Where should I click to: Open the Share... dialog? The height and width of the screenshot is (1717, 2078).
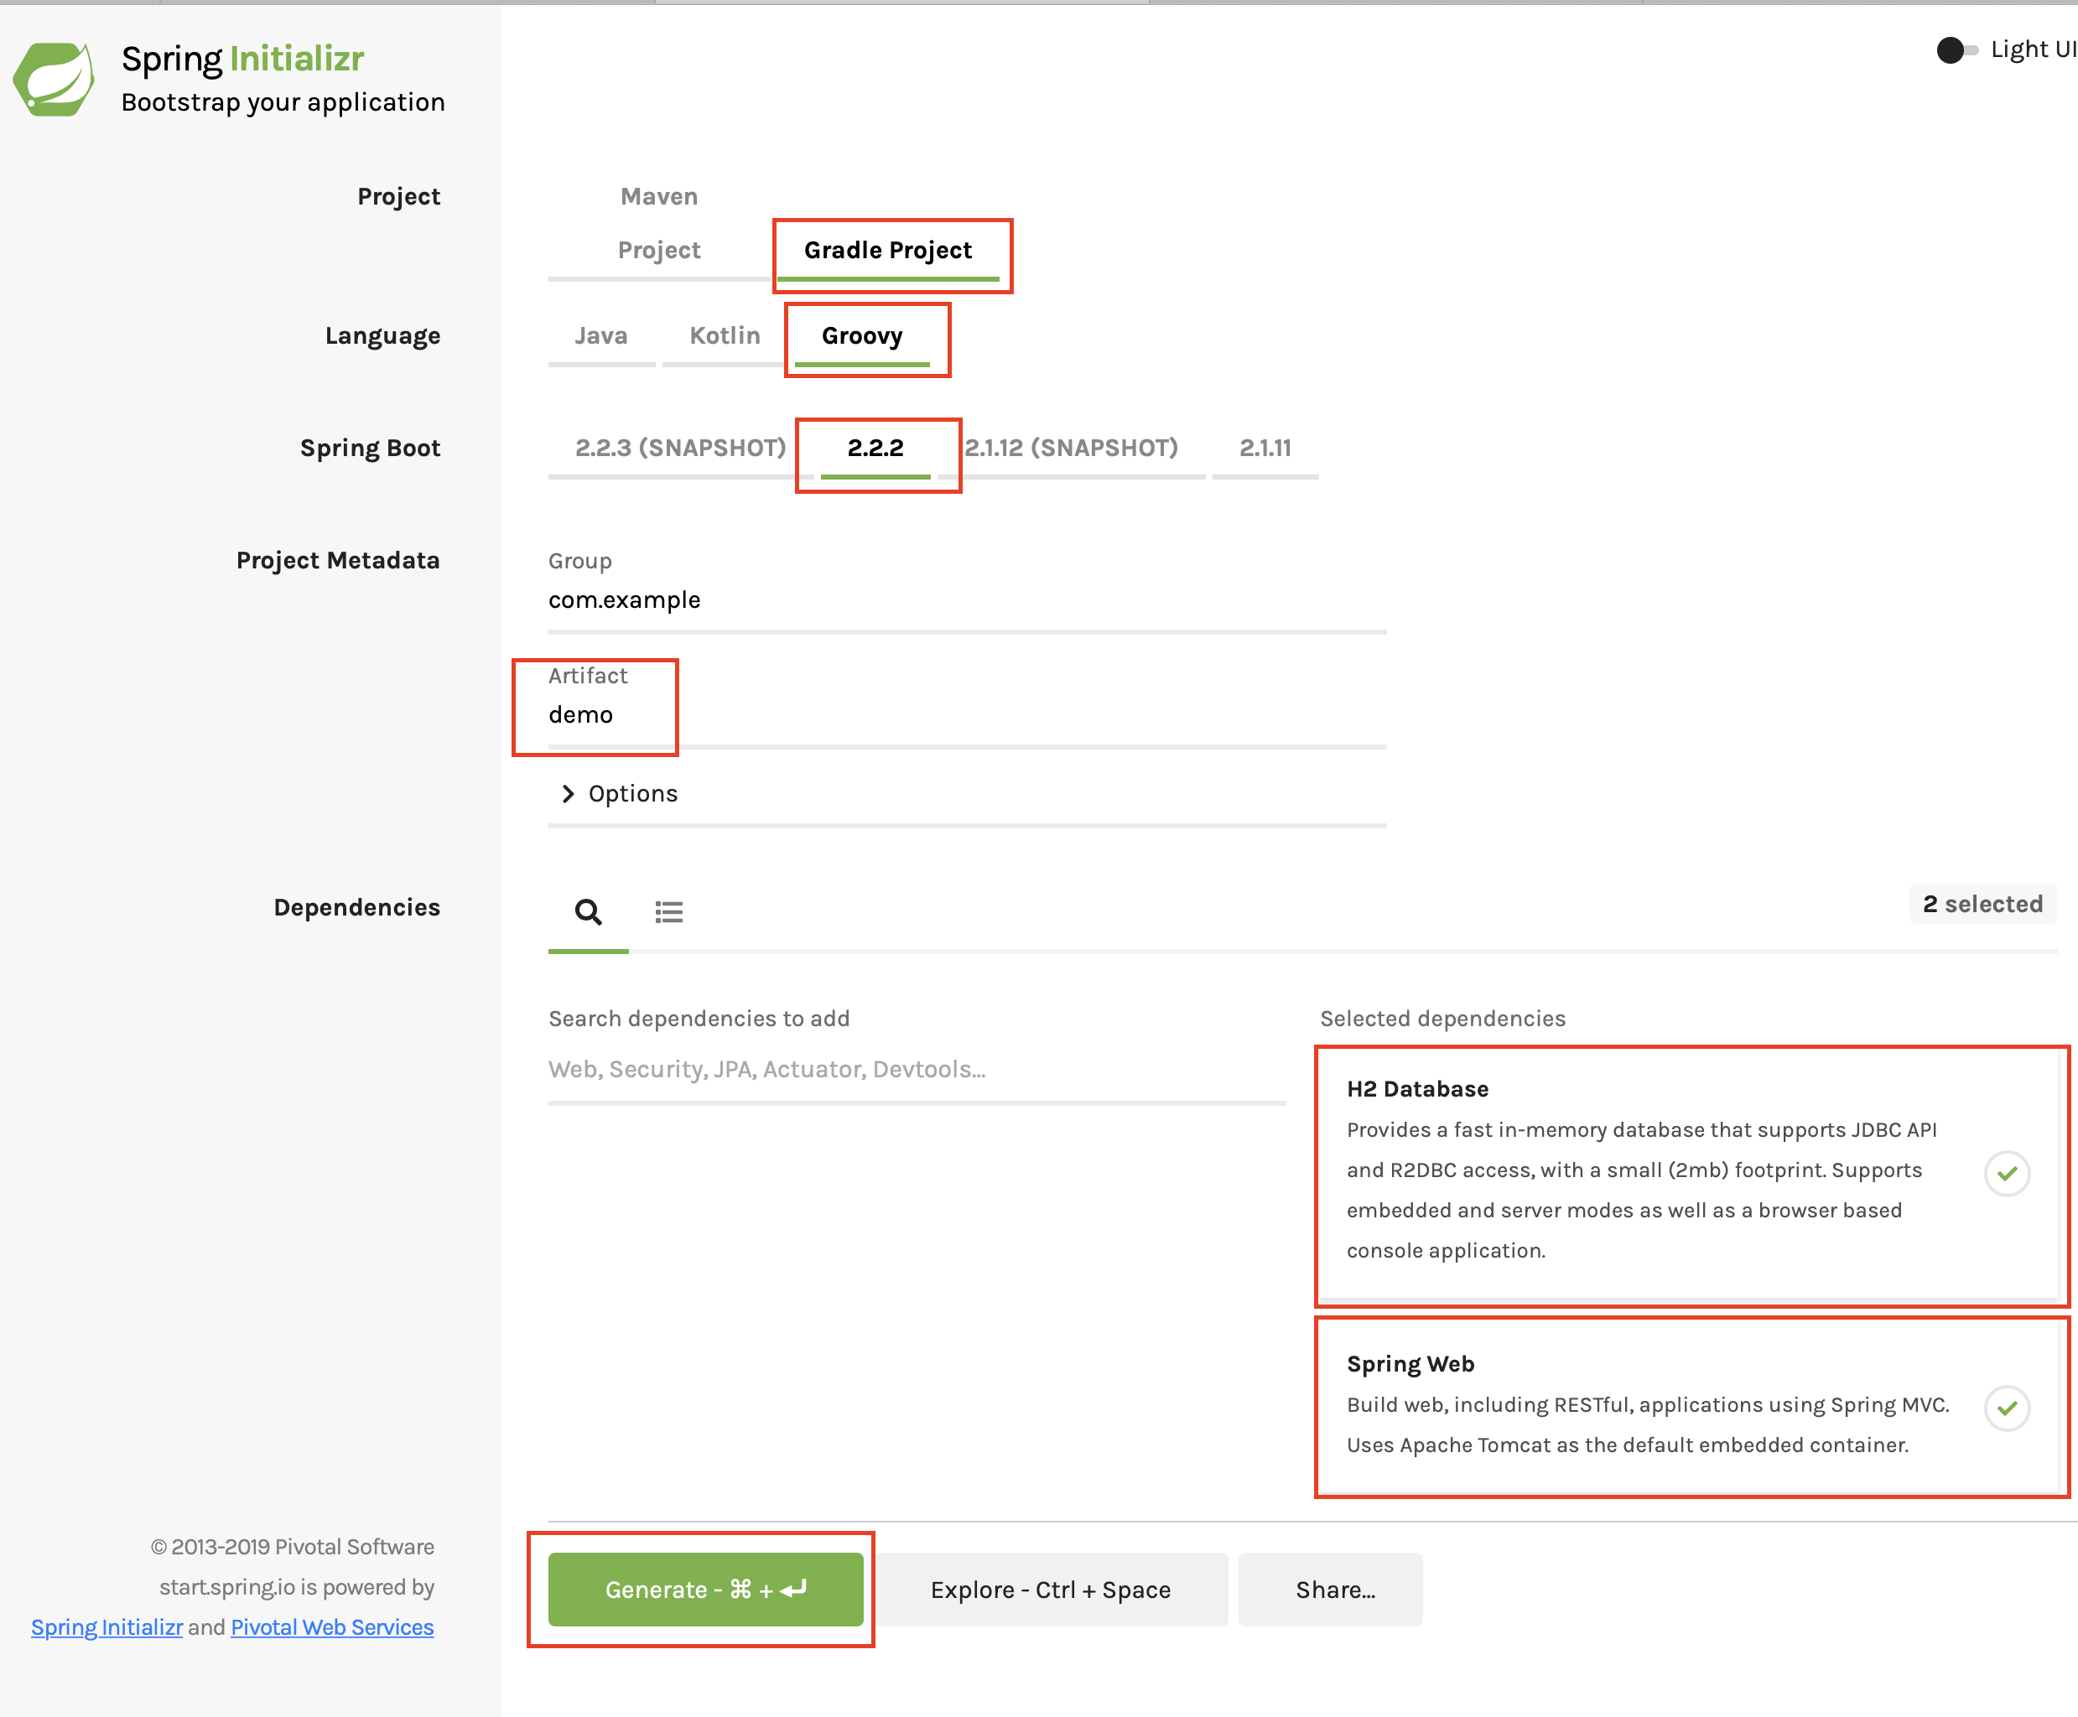coord(1330,1590)
